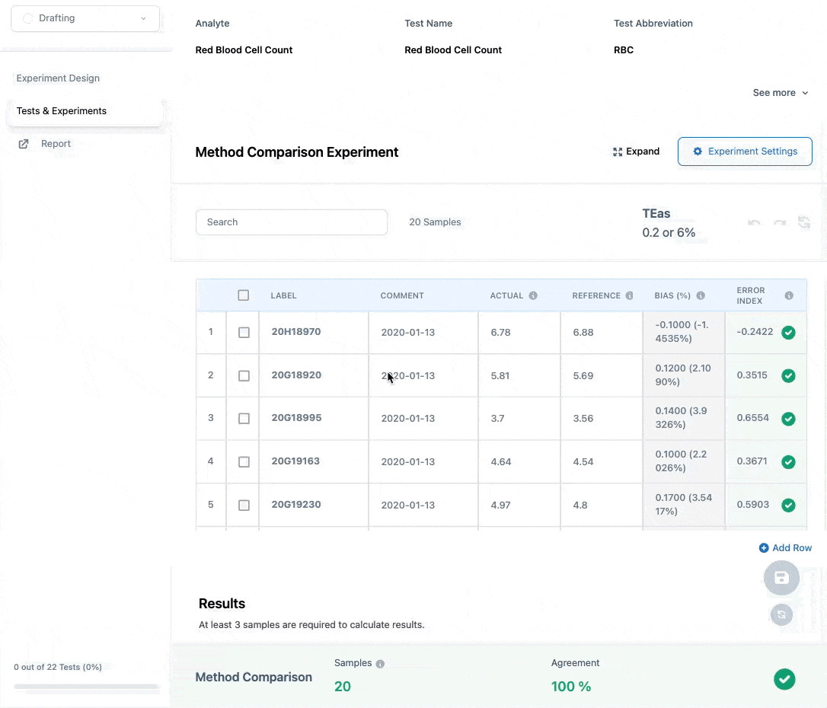Image resolution: width=827 pixels, height=708 pixels.
Task: Toggle the select-all checkbox in table header
Action: [x=244, y=295]
